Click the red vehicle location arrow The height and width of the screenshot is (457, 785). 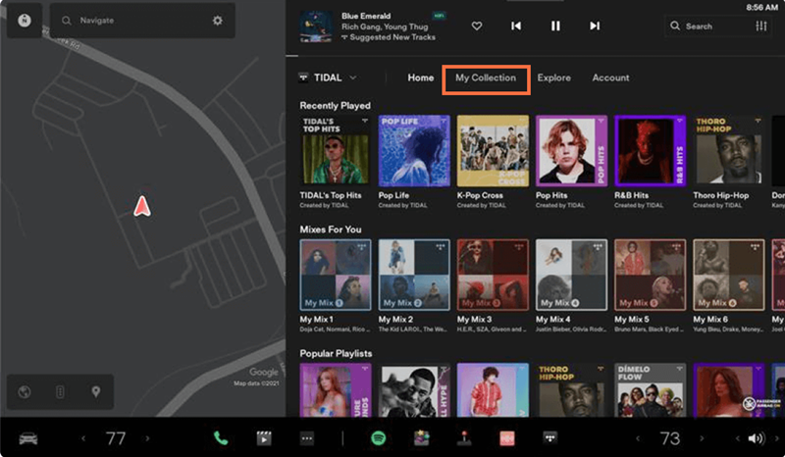[142, 206]
